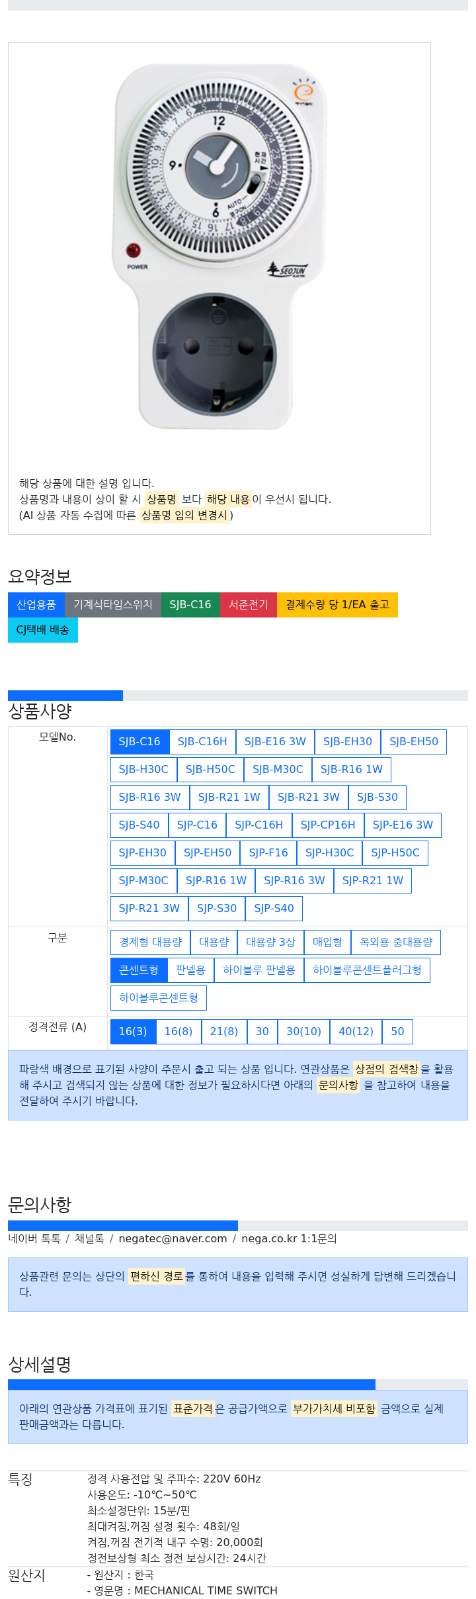
Task: Choose model SJP-F16
Action: 268,853
